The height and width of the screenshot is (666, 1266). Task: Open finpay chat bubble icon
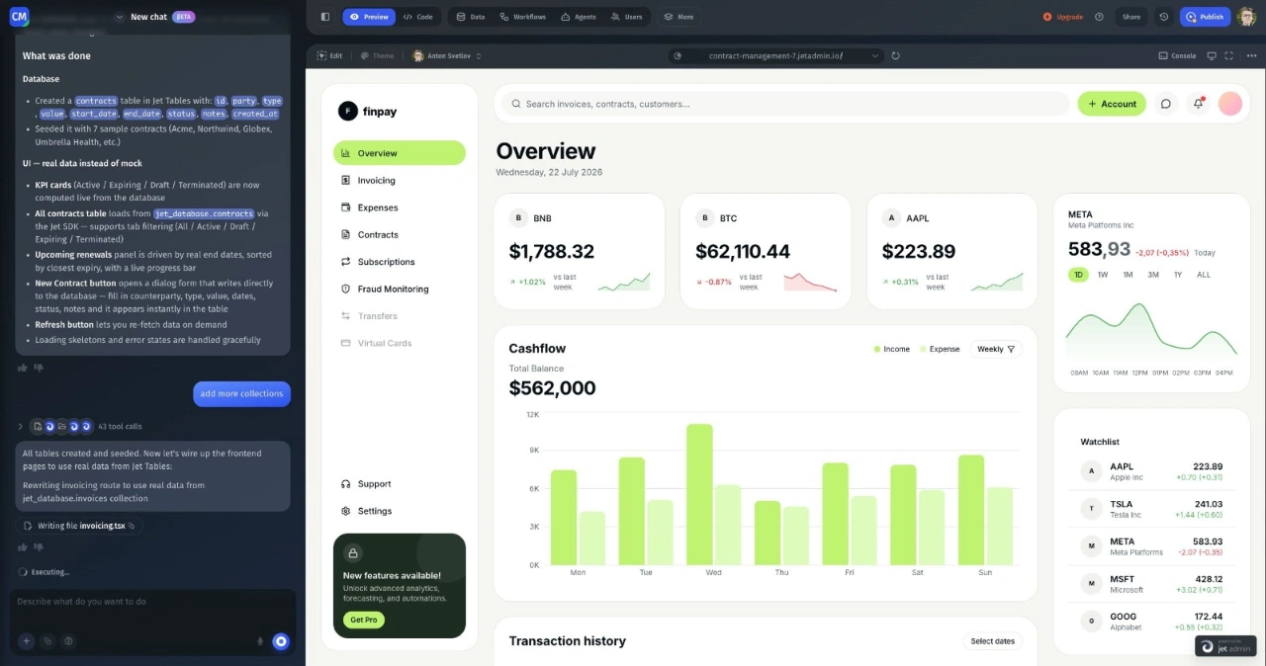point(1166,104)
